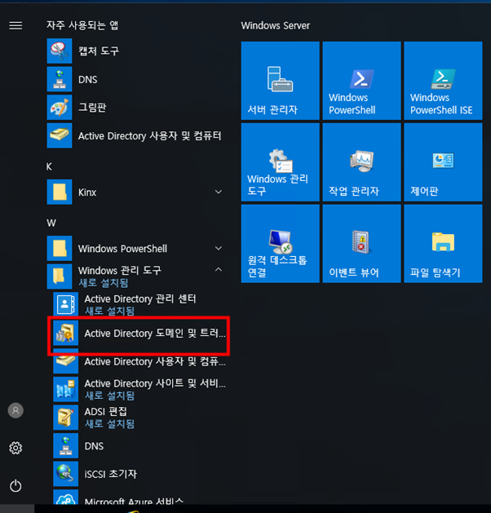This screenshot has height=513, width=491.
Task: Click the Windows Server tile group title
Action: tap(276, 25)
